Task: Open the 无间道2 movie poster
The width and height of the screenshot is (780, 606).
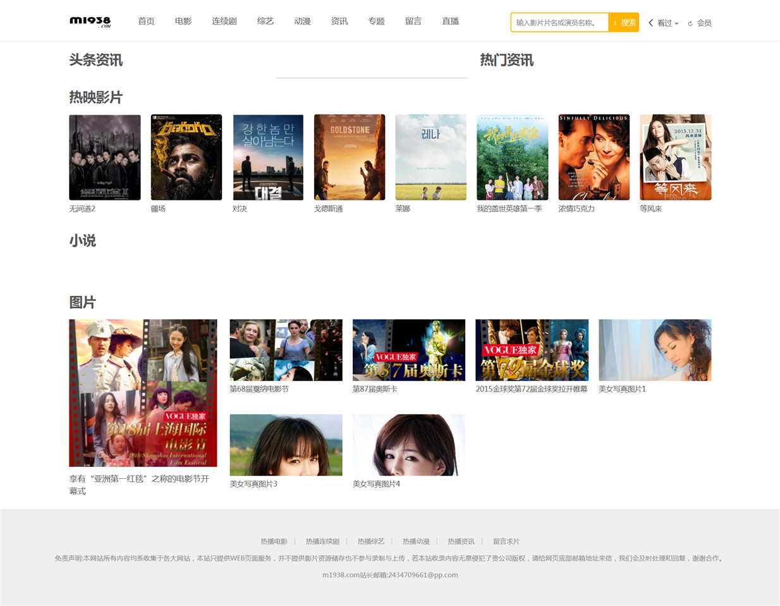Action: coord(105,158)
